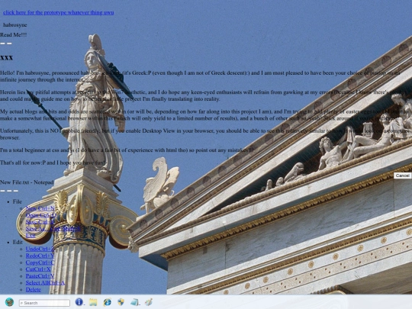The height and width of the screenshot is (309, 412).
Task: Select Cut Ctrl+X in Edit menu
Action: [x=38, y=269]
